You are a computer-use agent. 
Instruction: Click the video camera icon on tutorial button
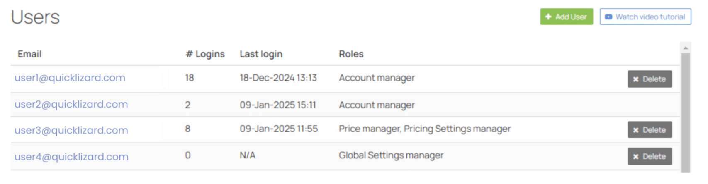click(x=608, y=17)
